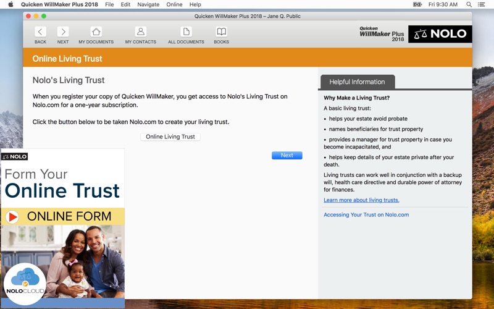This screenshot has width=494, height=309.
Task: Check the battery status icon
Action: pyautogui.click(x=417, y=4)
